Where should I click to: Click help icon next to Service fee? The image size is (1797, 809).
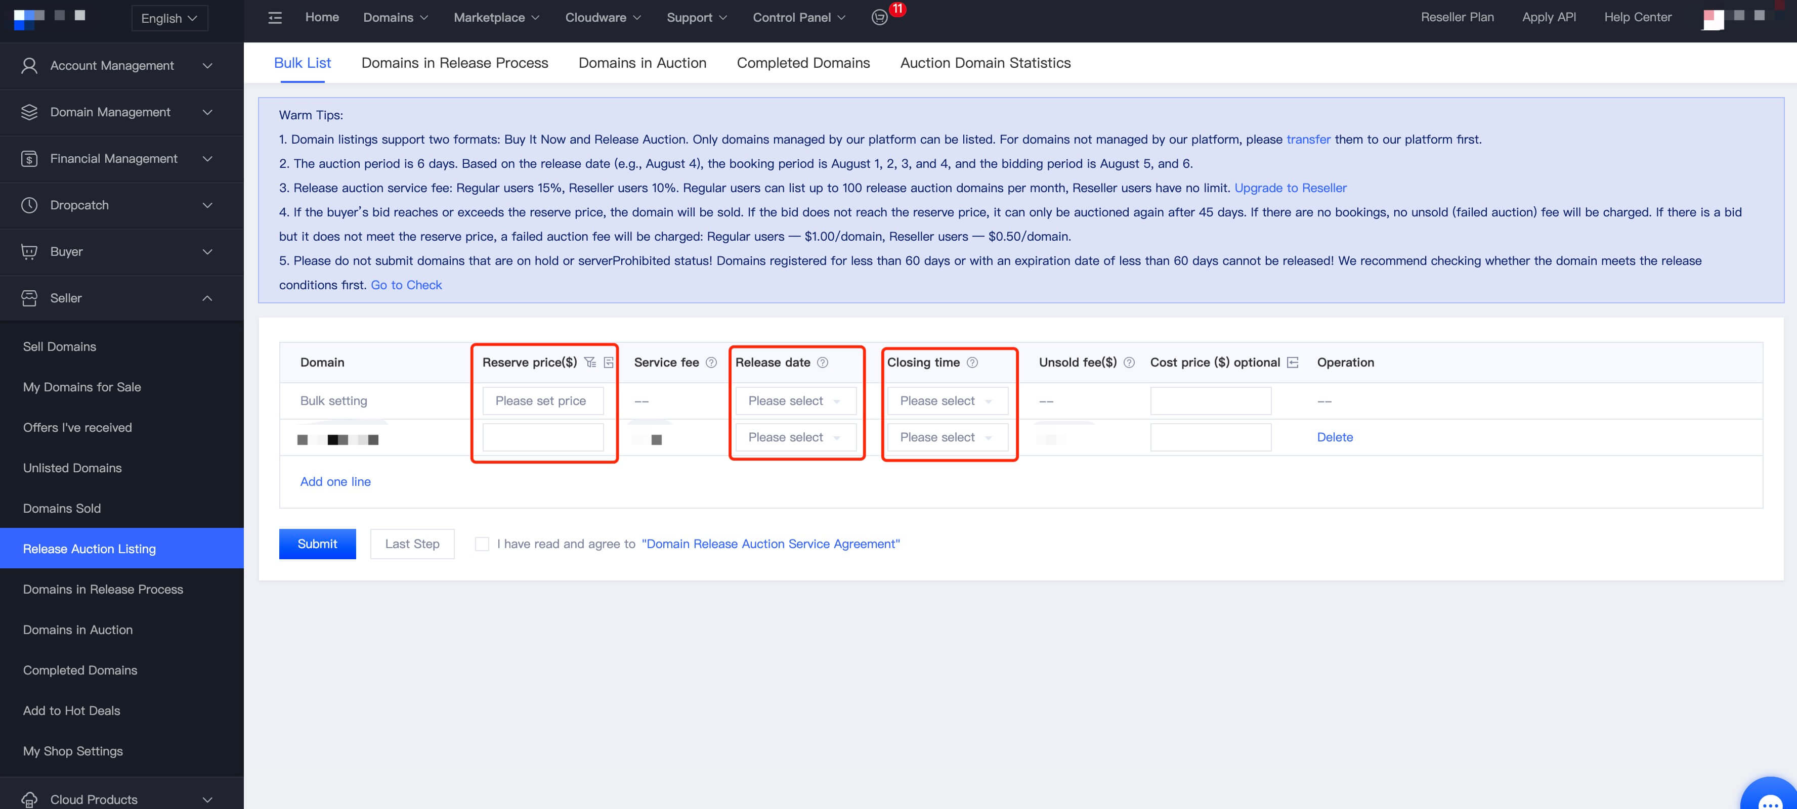click(x=711, y=362)
